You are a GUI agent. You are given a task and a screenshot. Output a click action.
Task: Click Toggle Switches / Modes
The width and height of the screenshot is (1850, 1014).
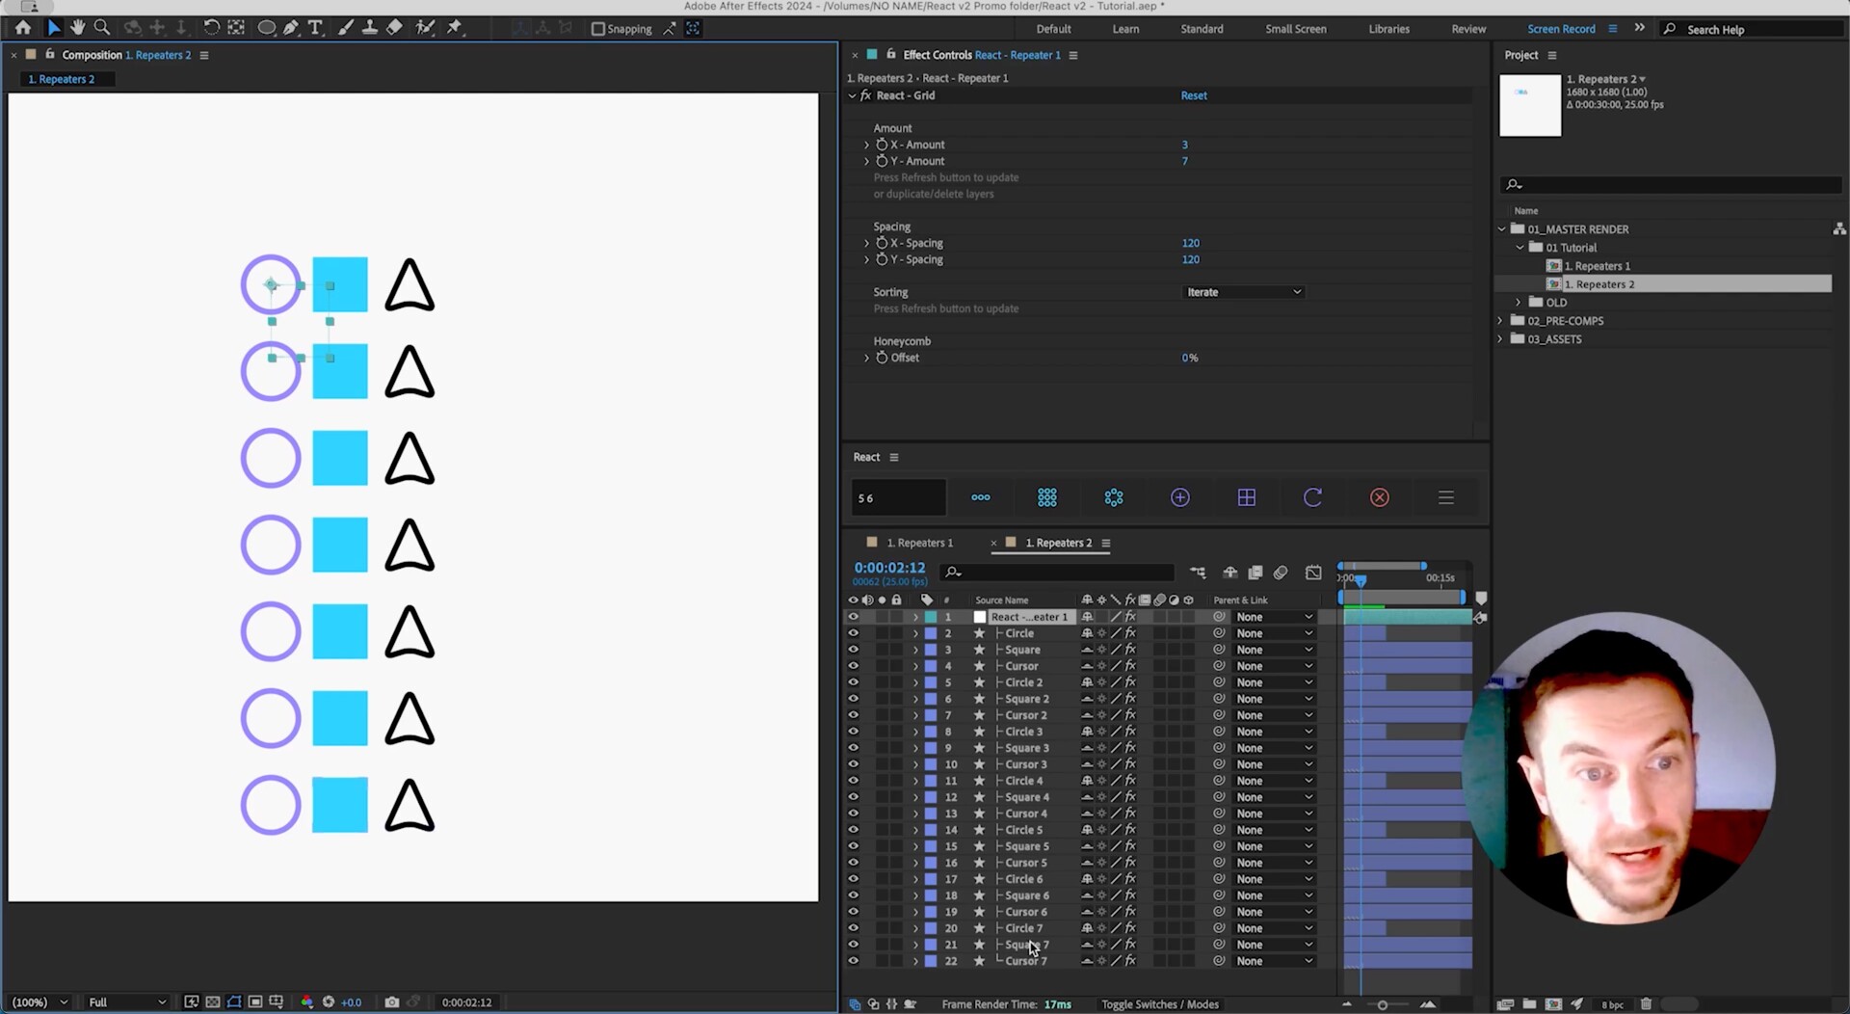[1159, 1004]
